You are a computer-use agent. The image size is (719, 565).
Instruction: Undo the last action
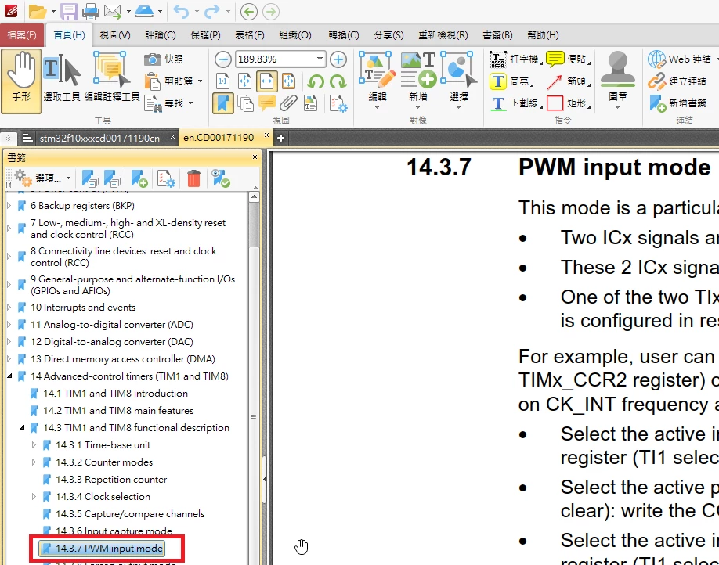(182, 12)
